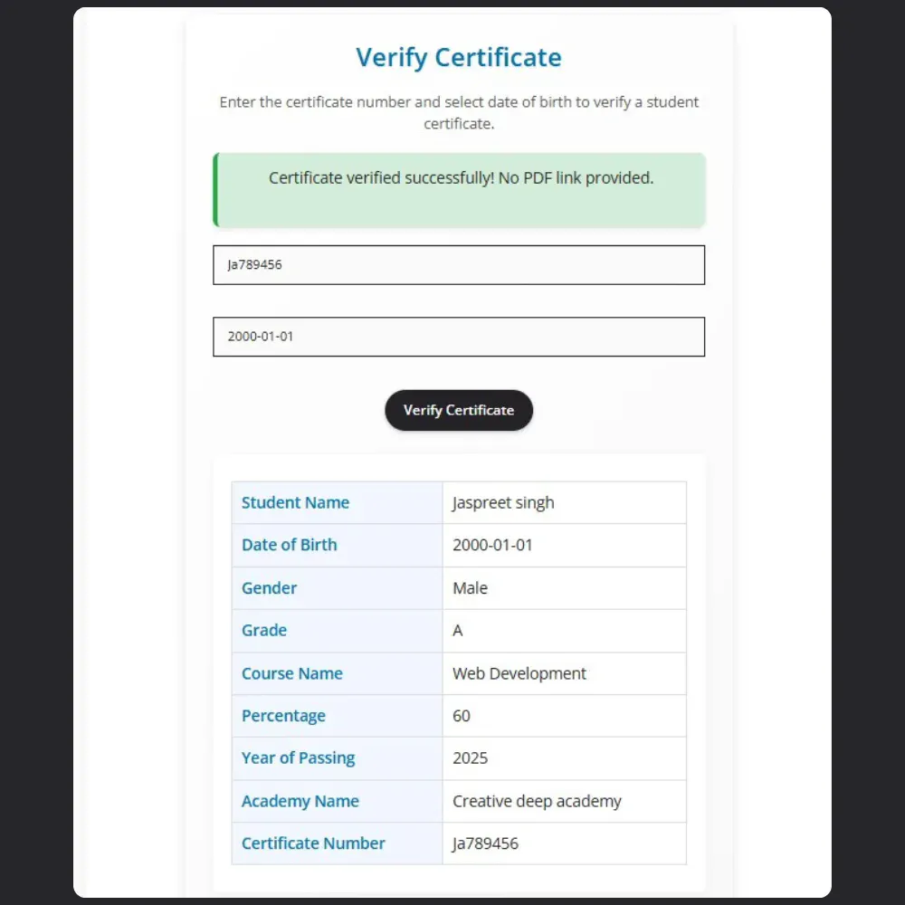Click the Male value cell
905x905 pixels.
[x=564, y=588]
